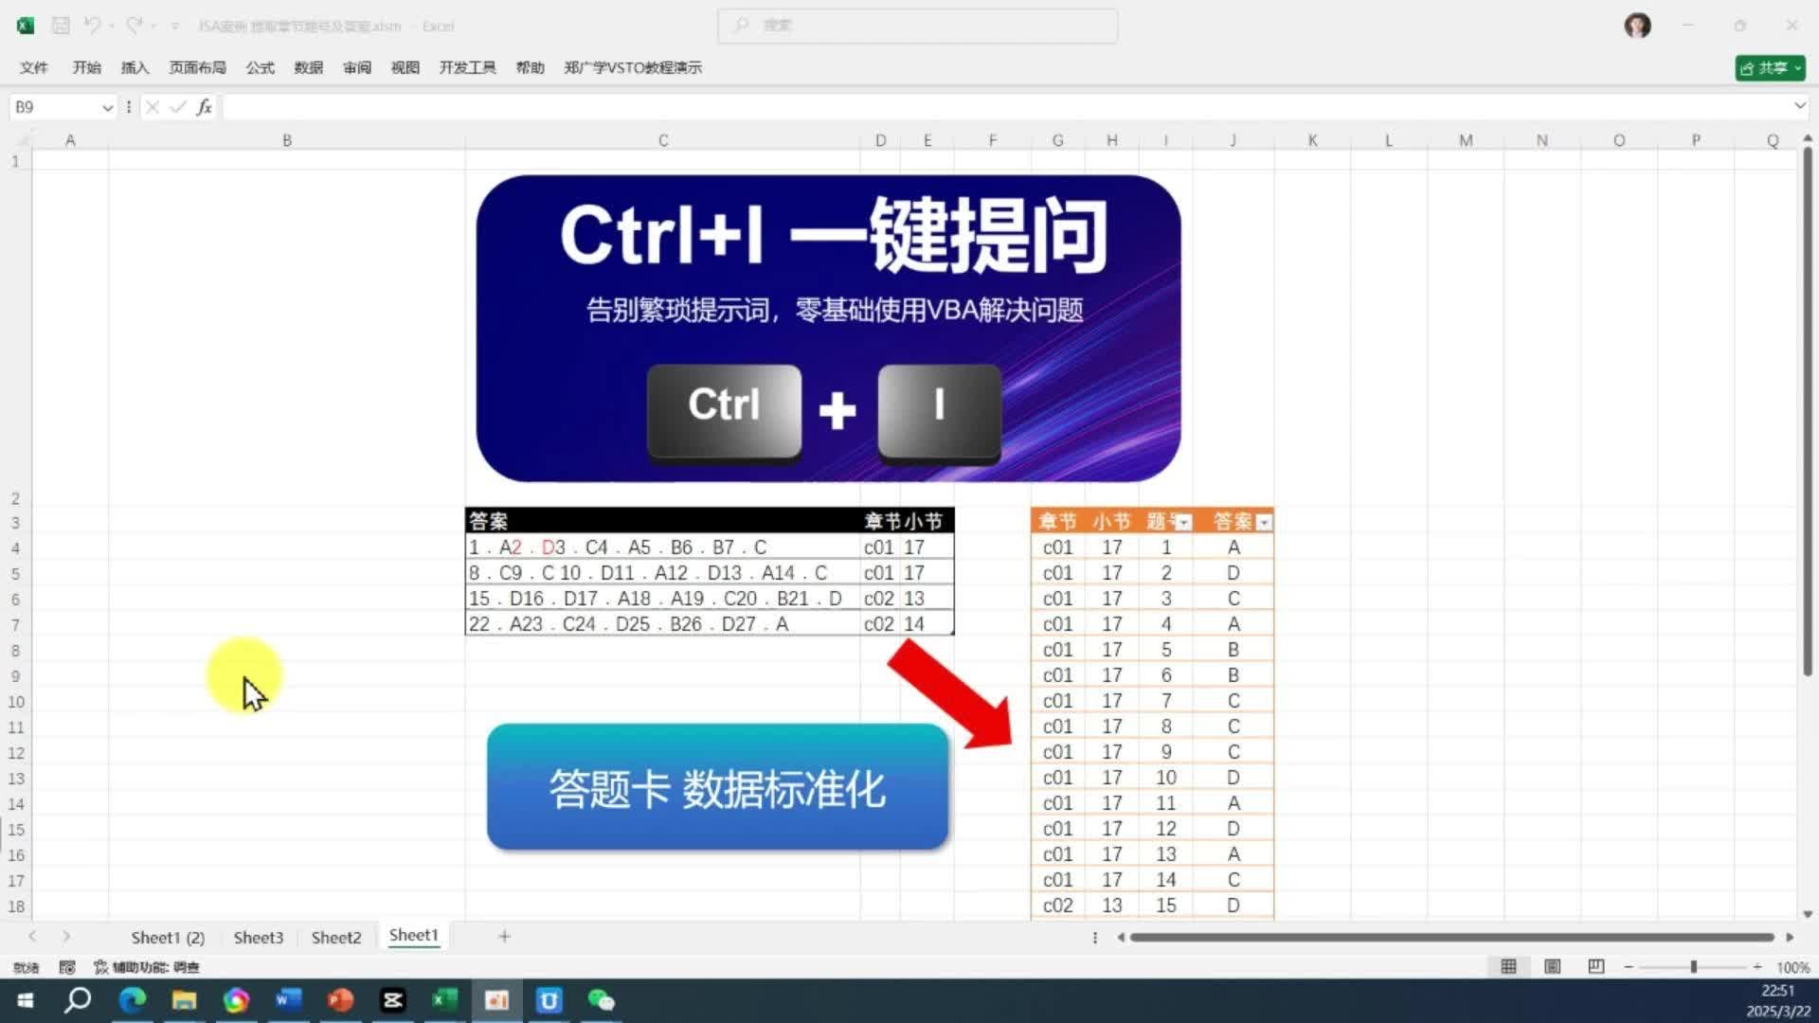Add a new sheet with plus icon
Image resolution: width=1819 pixels, height=1023 pixels.
(x=504, y=936)
